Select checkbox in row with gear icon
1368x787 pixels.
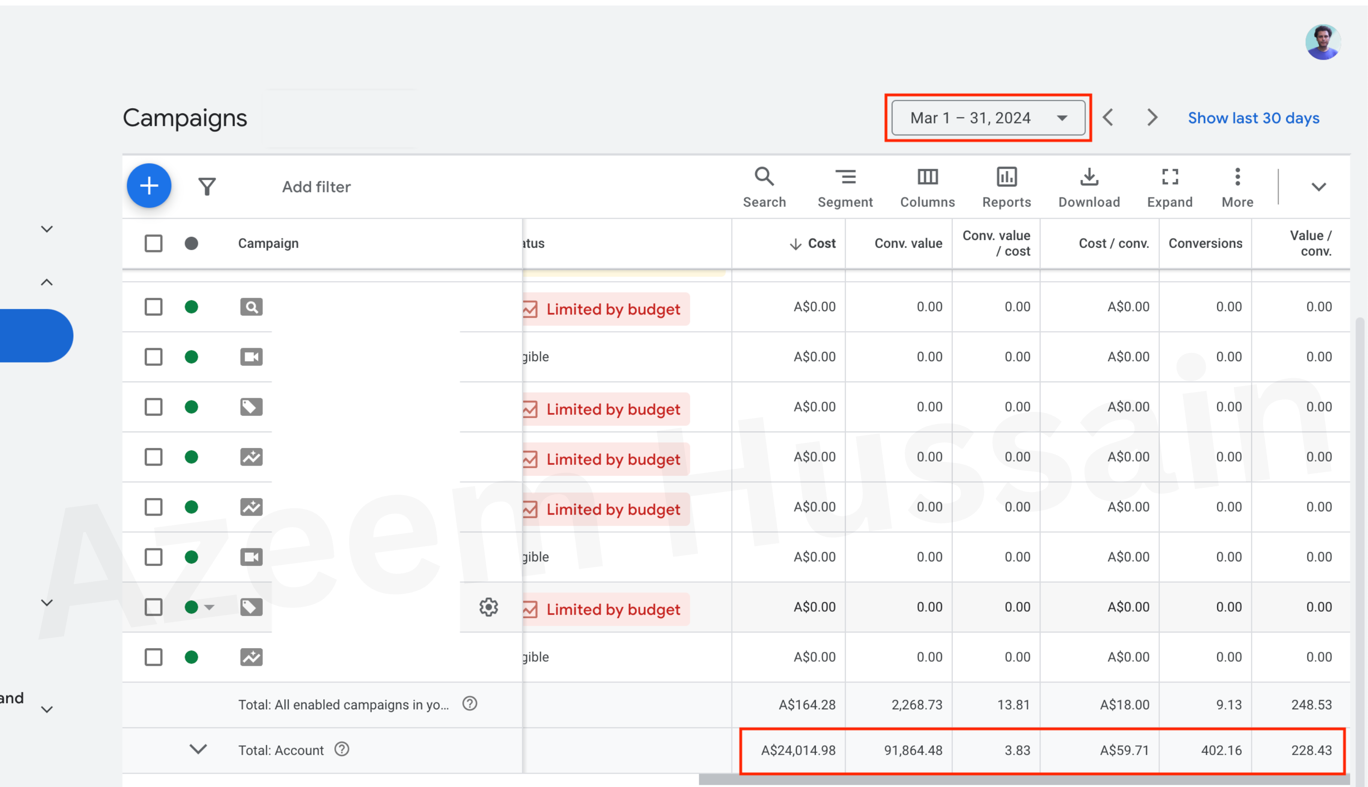pos(154,607)
